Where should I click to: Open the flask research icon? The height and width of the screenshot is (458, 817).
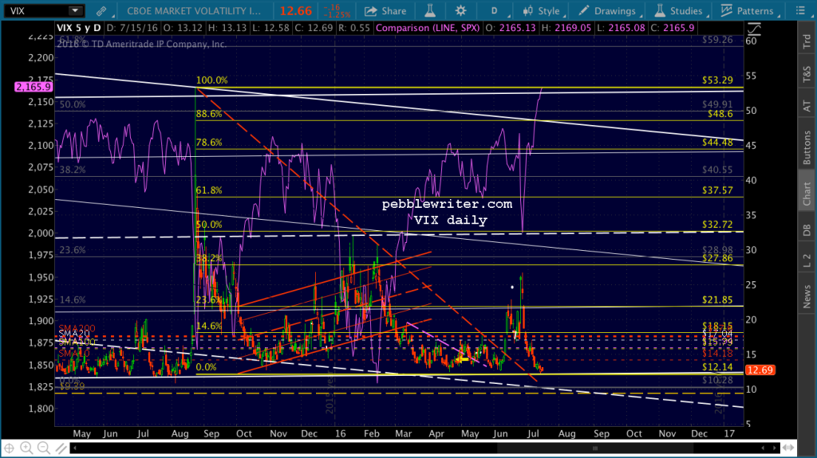coord(430,10)
